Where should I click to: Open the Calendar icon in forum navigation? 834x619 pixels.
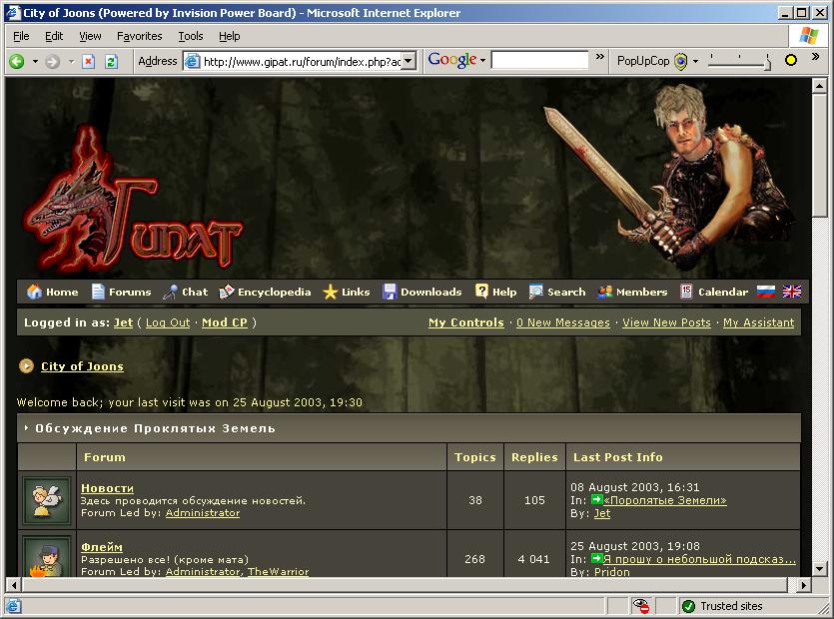[x=686, y=292]
